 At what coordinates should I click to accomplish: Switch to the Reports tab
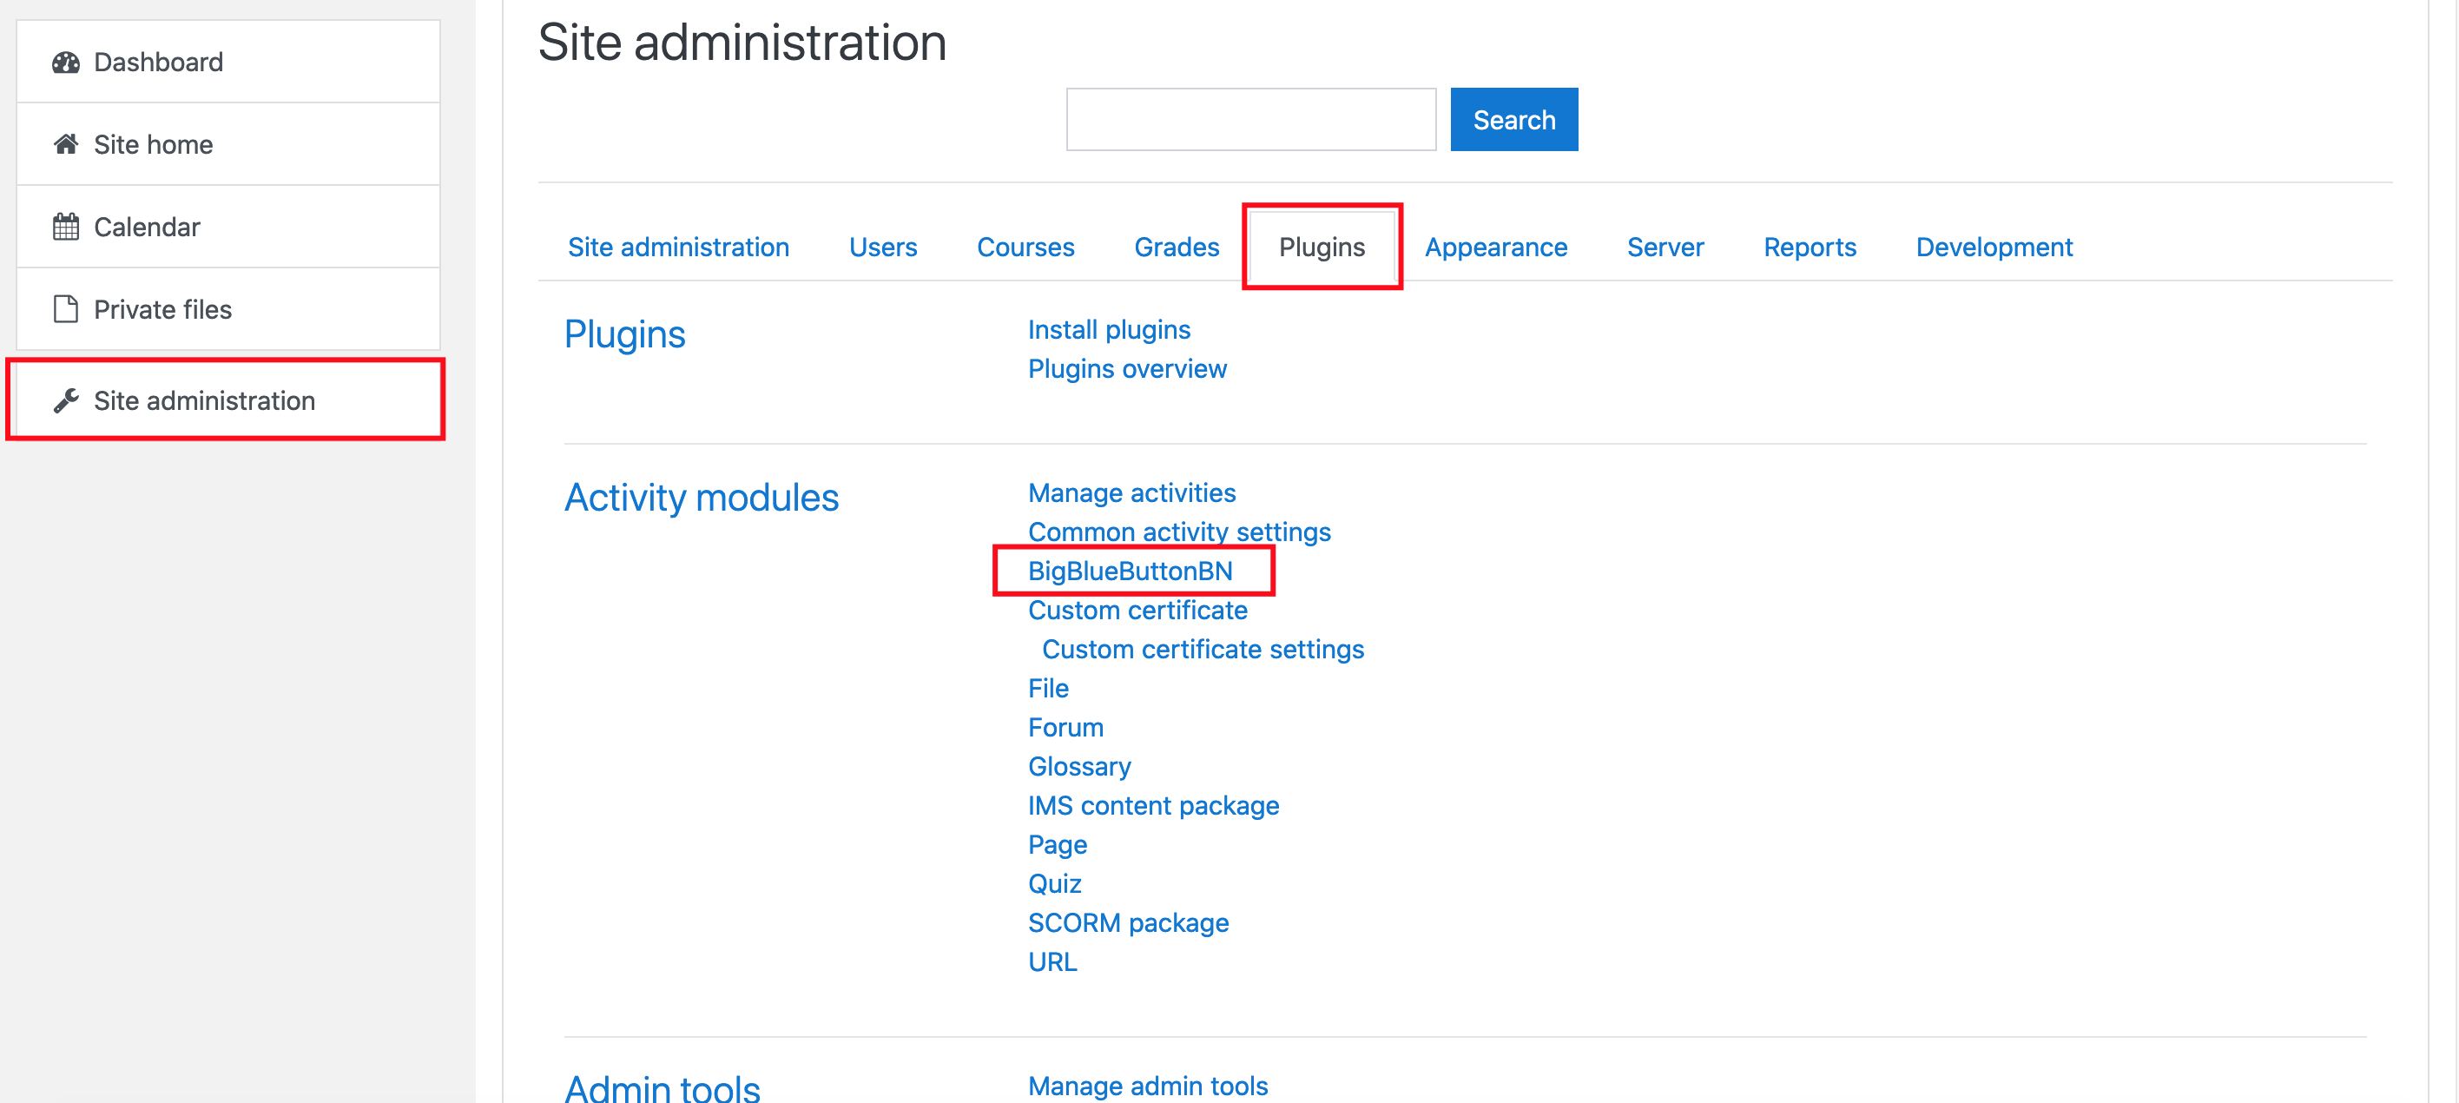pos(1810,248)
